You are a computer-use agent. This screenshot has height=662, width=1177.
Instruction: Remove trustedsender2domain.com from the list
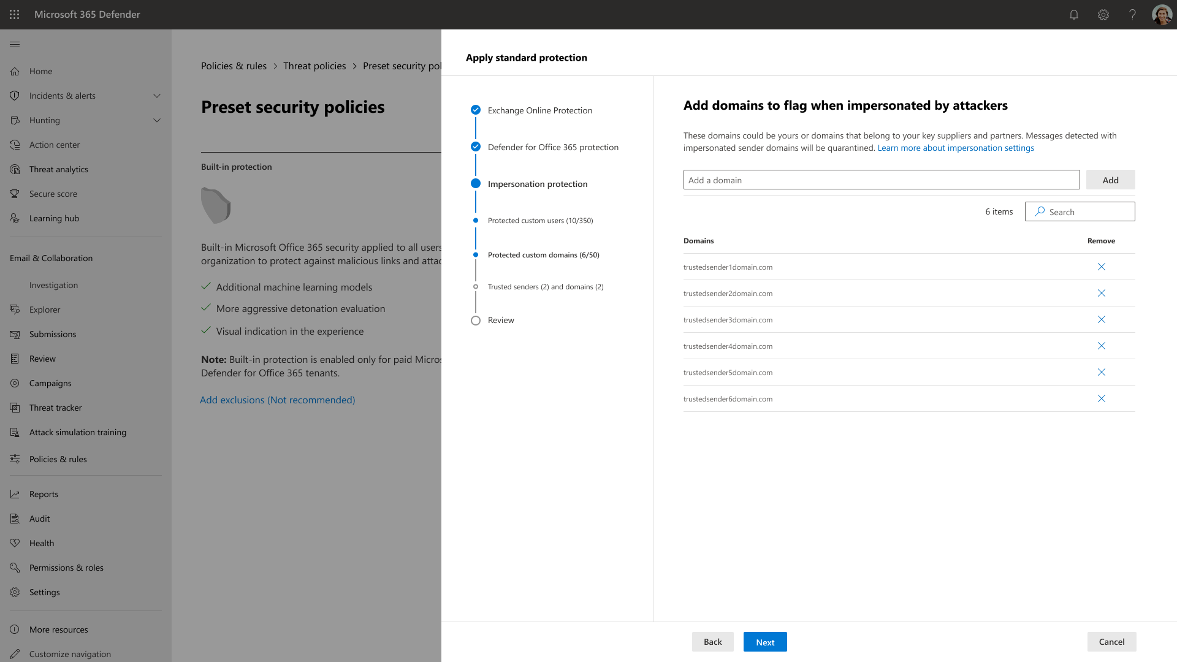[x=1102, y=293]
